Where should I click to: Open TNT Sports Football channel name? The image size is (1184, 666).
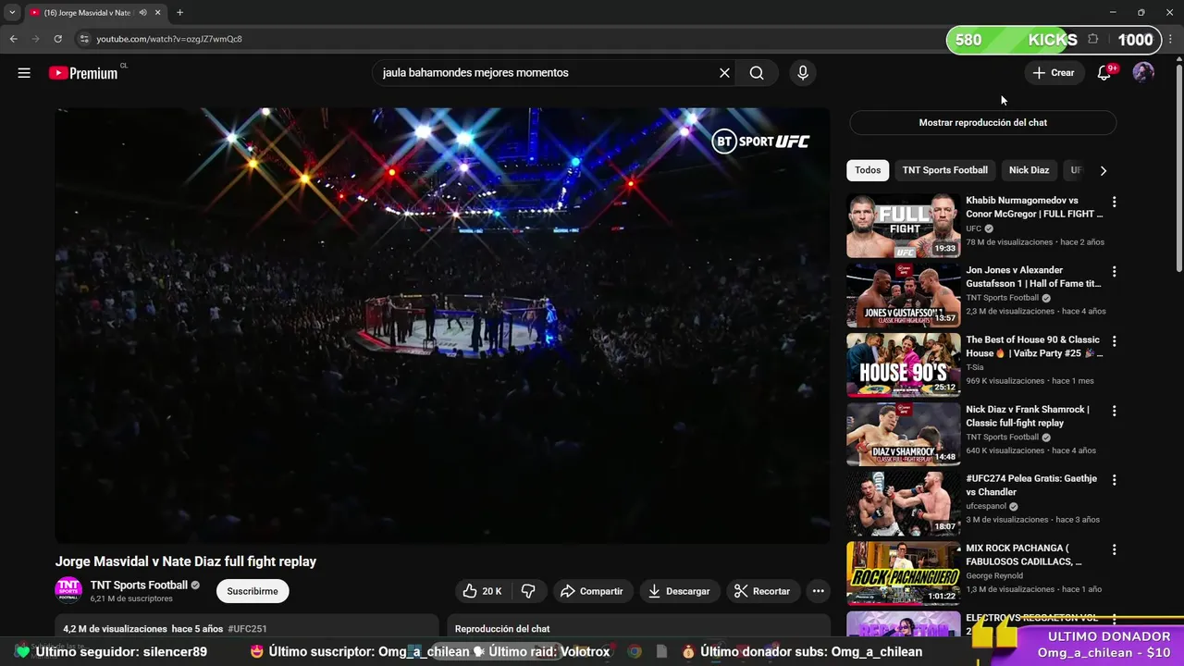(139, 585)
